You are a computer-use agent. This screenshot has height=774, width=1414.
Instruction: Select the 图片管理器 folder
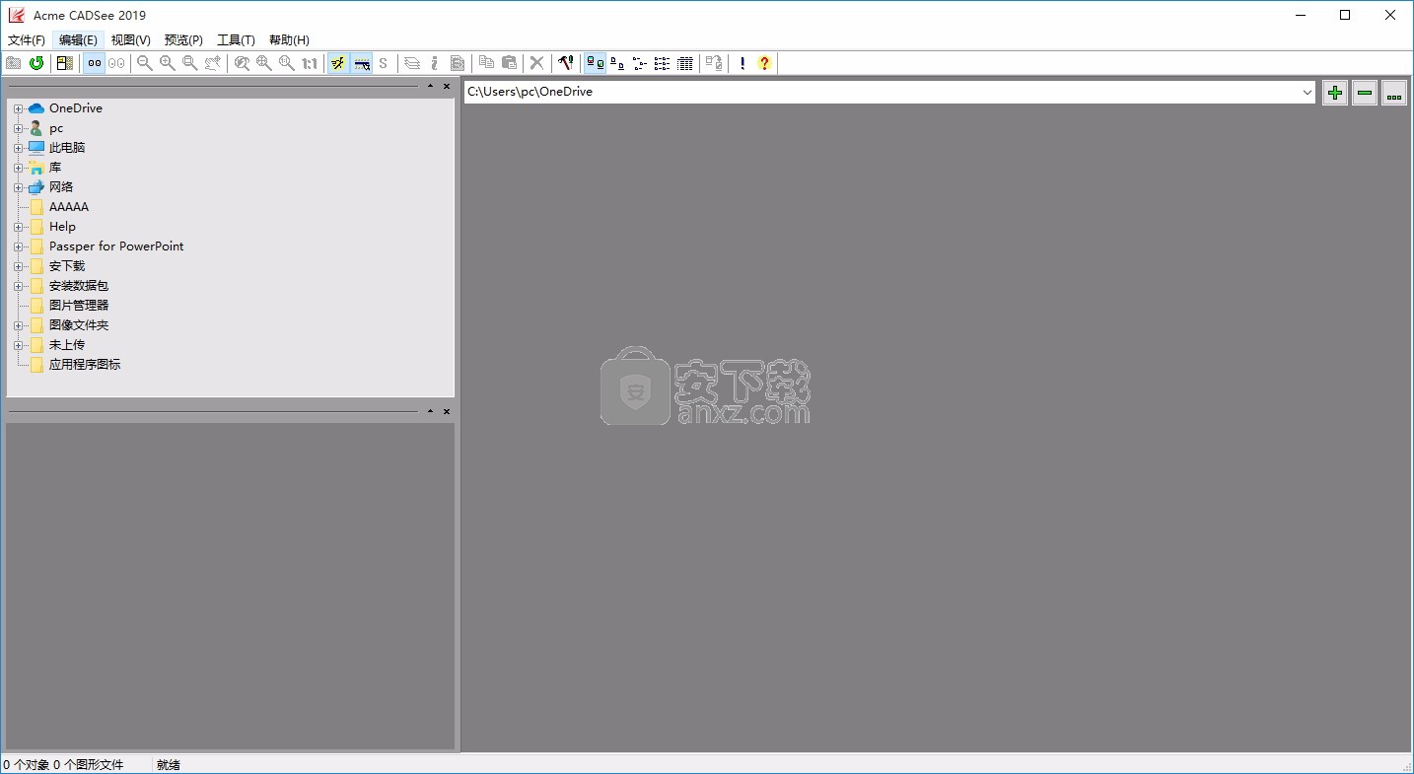coord(79,306)
